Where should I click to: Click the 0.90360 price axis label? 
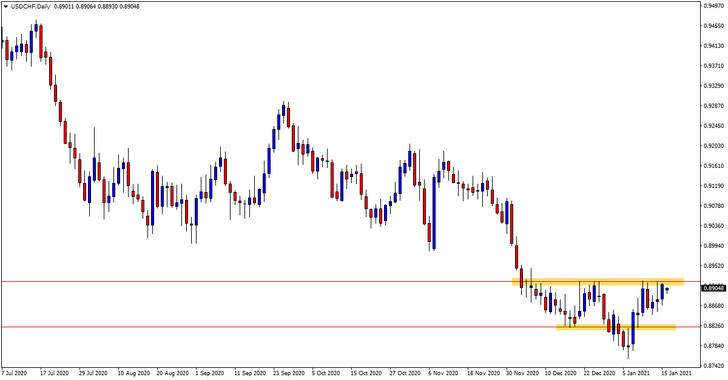coord(713,226)
